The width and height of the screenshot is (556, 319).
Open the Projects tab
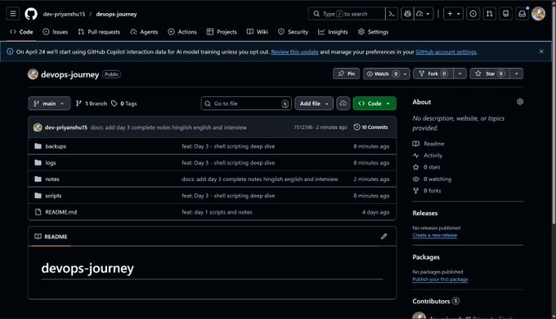[222, 32]
